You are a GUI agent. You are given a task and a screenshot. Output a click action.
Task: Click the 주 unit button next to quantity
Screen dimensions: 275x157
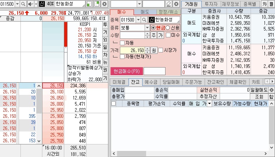(154, 35)
